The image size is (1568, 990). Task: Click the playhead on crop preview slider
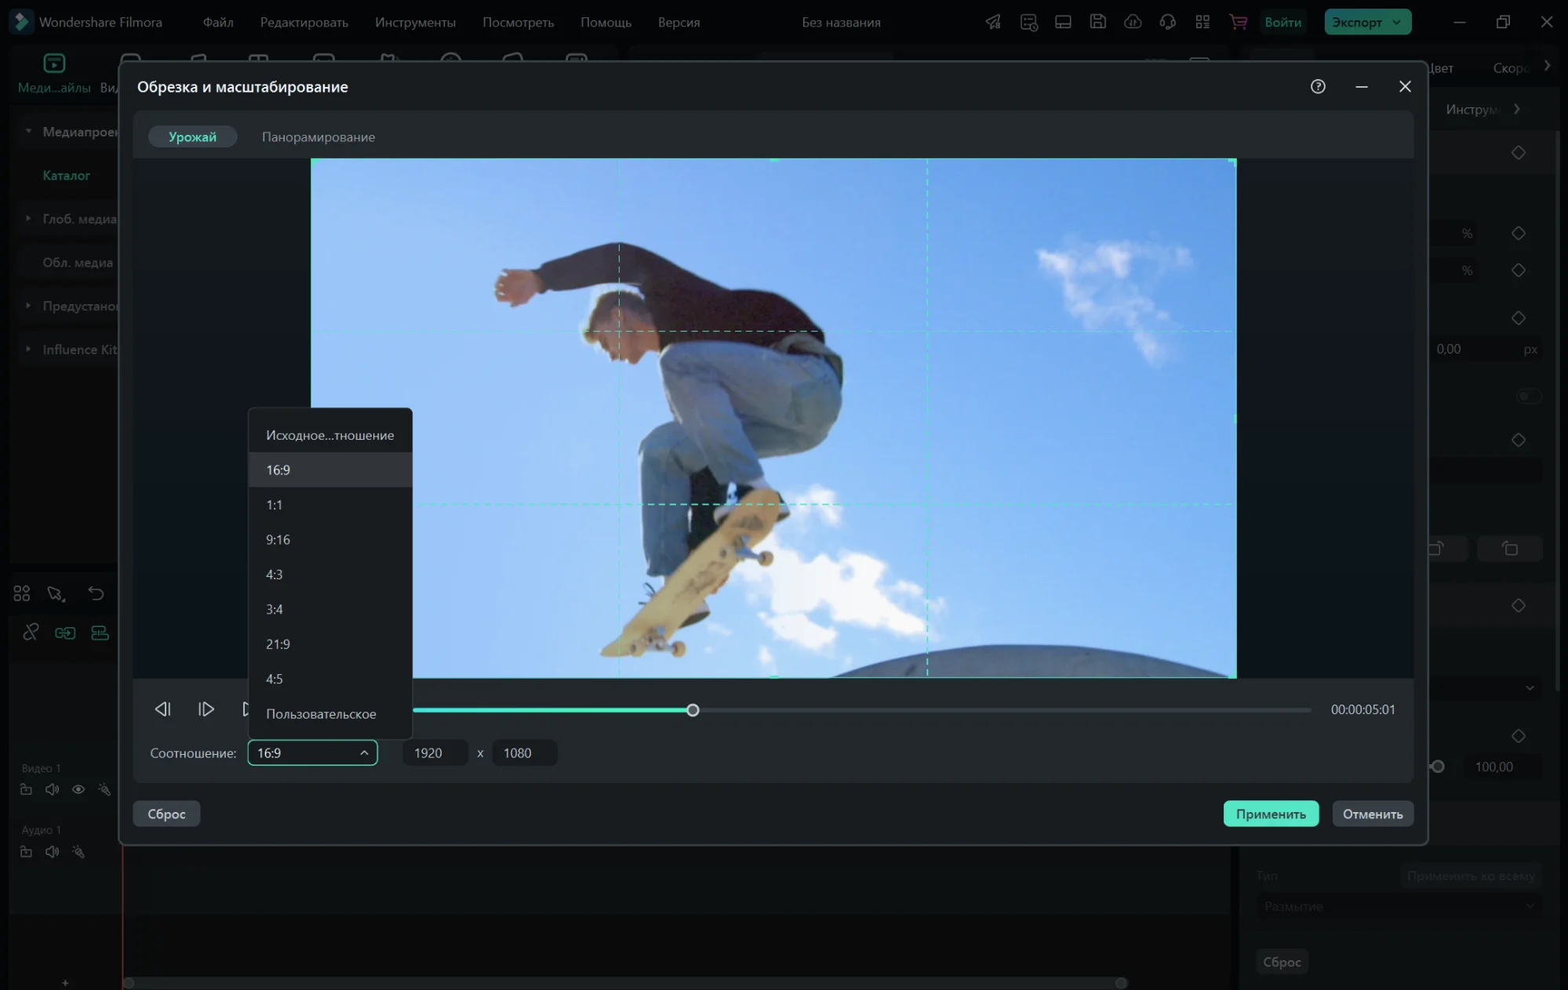[x=693, y=710]
